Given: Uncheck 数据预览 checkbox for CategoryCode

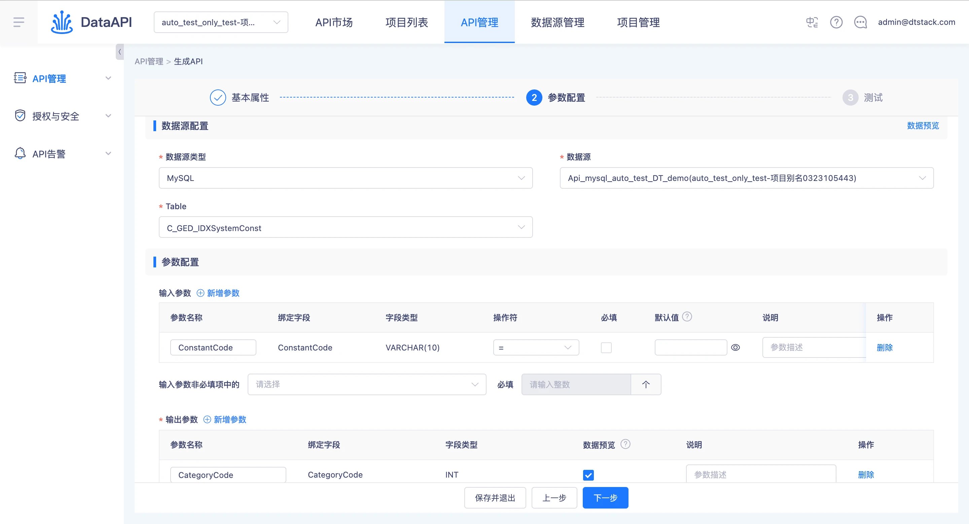Looking at the screenshot, I should (x=588, y=475).
